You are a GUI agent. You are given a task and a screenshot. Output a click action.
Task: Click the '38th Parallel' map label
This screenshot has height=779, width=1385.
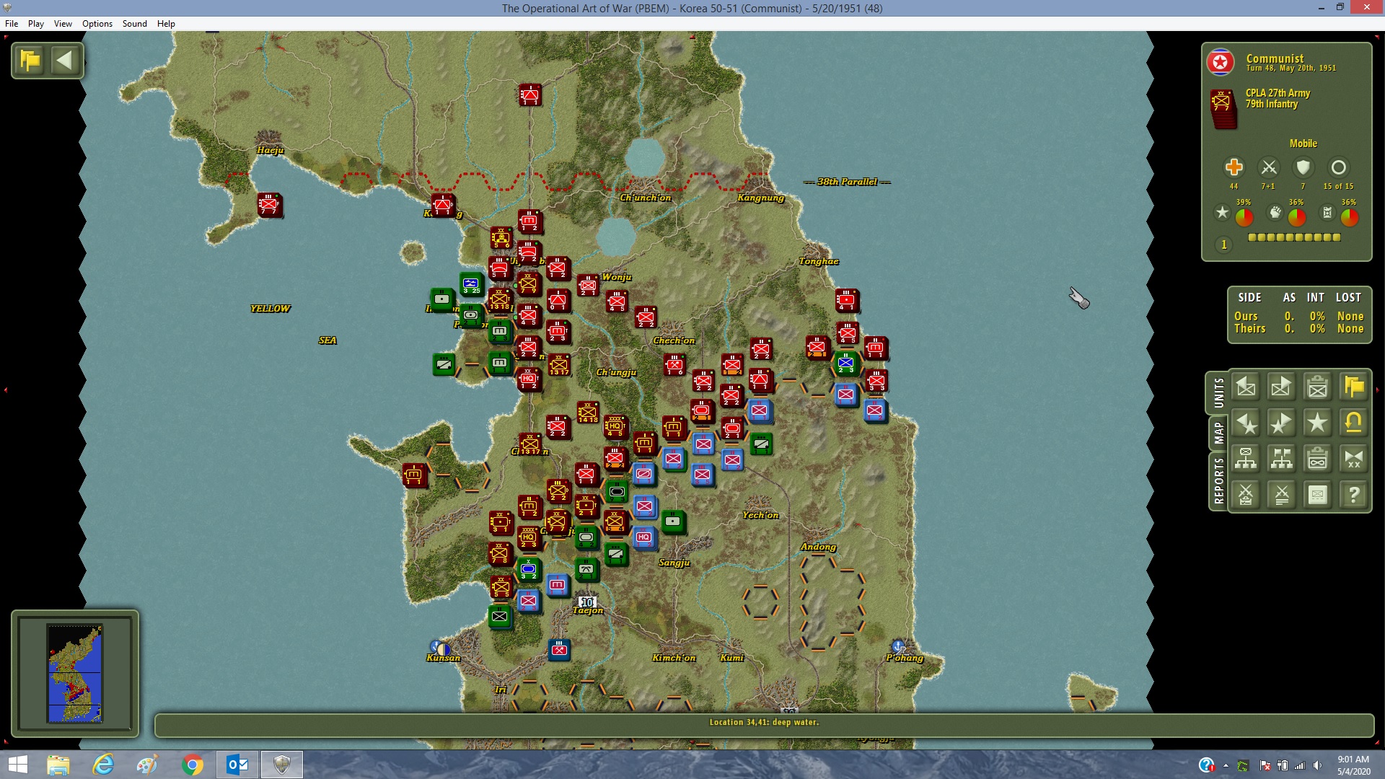click(x=848, y=182)
